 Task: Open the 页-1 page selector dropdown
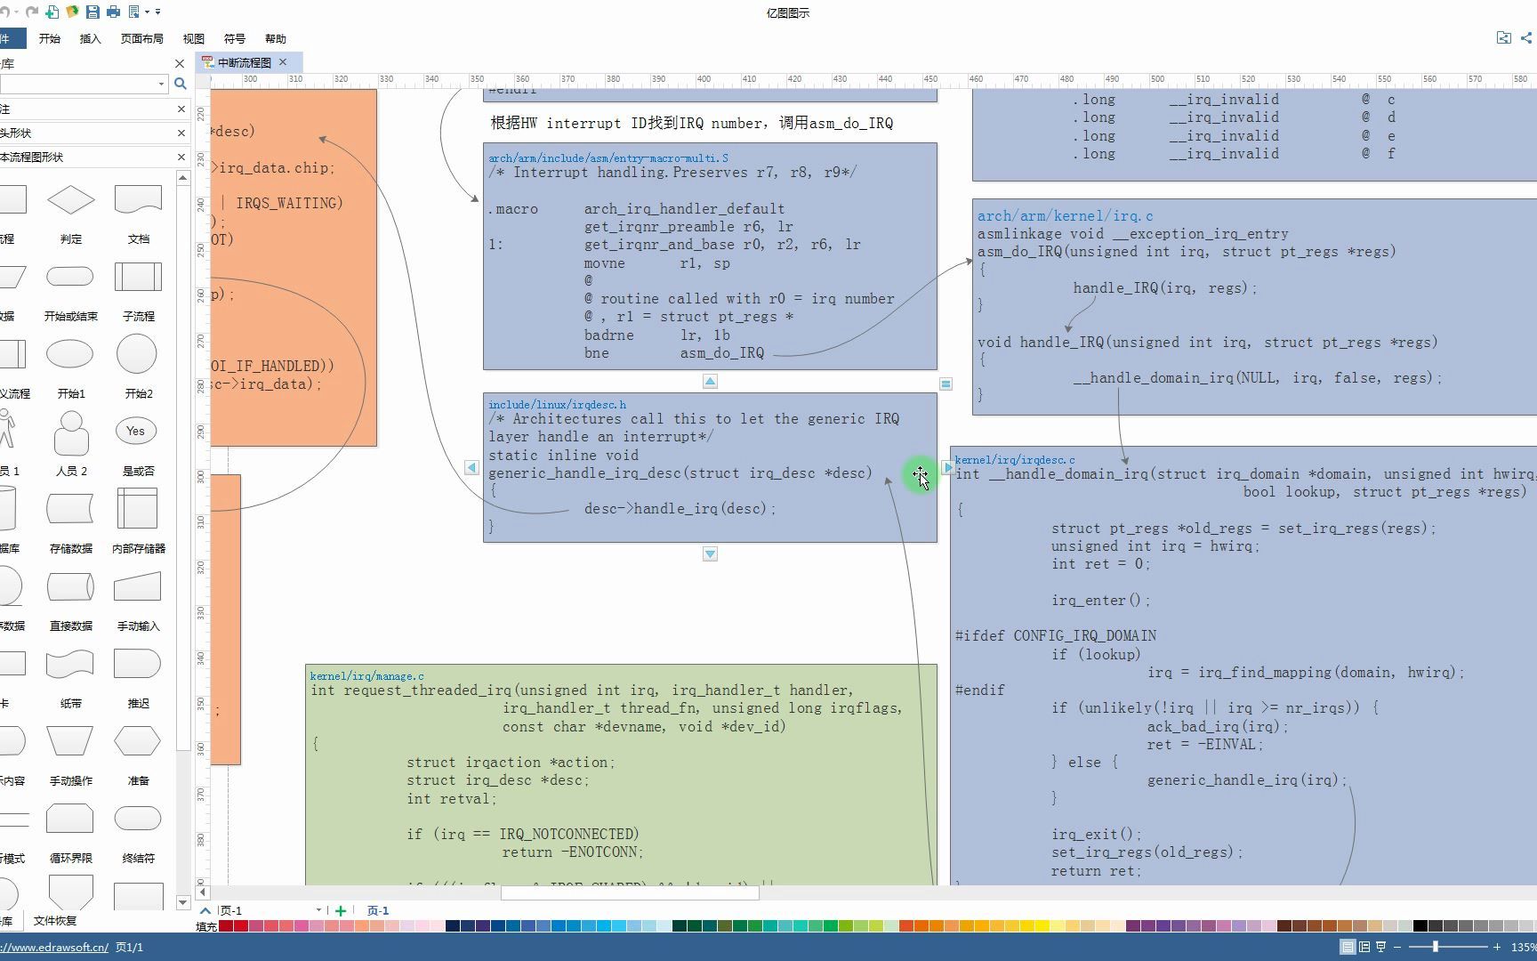tap(318, 910)
